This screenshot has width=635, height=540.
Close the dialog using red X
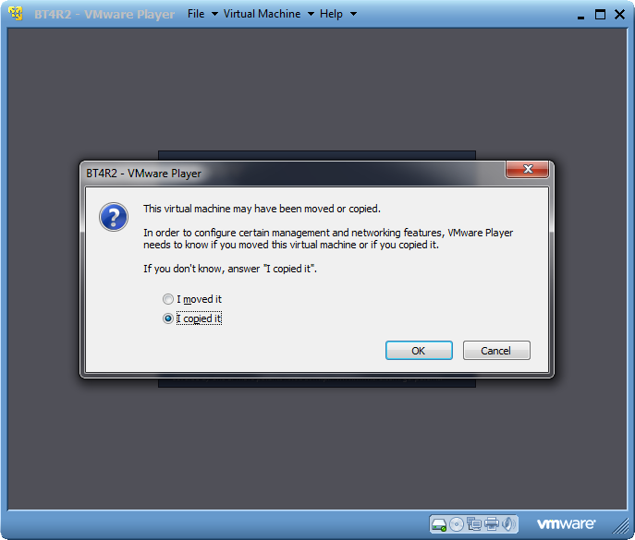click(527, 169)
